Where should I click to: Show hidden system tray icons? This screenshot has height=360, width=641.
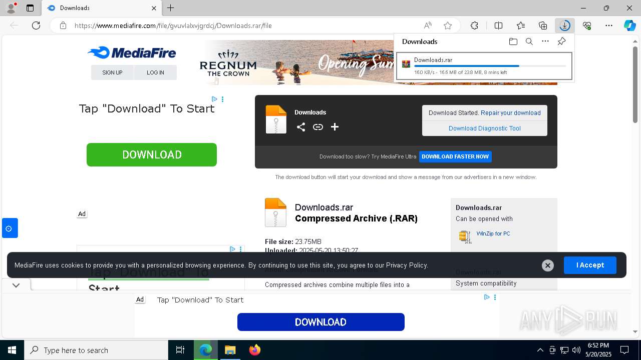540,350
